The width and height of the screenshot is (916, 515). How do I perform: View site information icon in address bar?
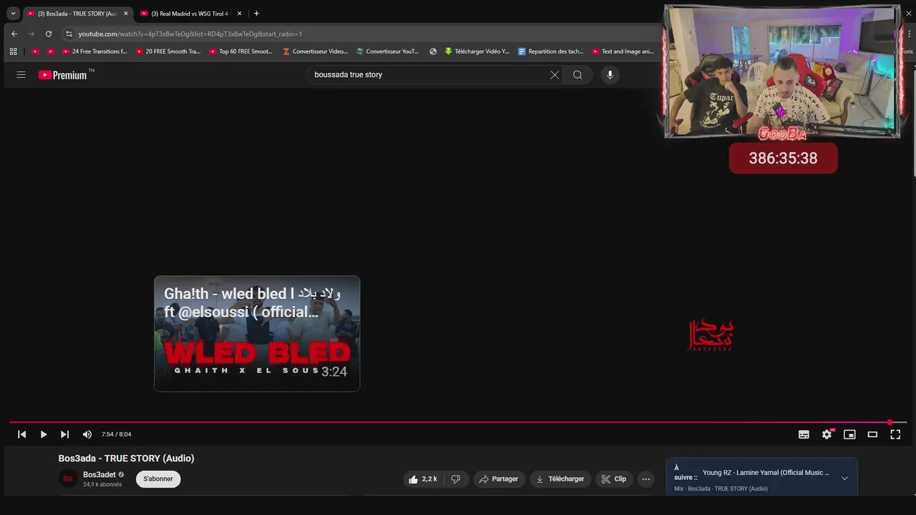[x=69, y=34]
